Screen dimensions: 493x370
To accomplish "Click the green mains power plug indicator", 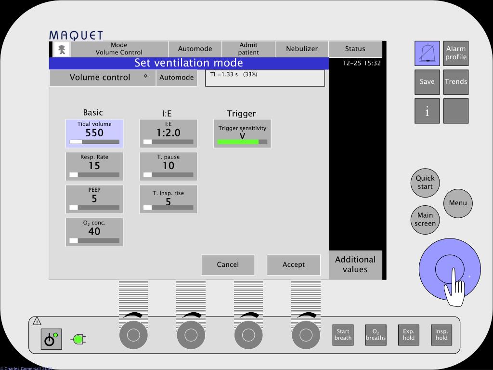I will point(79,340).
